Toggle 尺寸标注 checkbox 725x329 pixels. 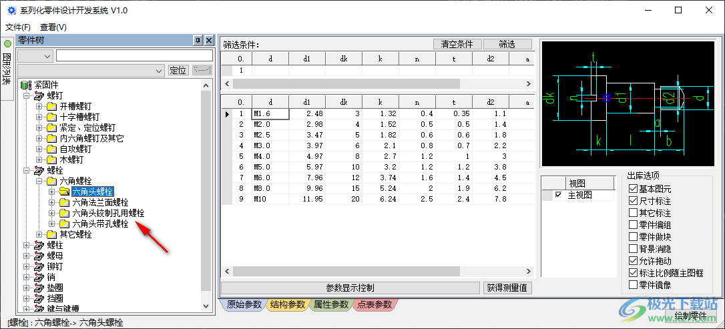pos(633,201)
